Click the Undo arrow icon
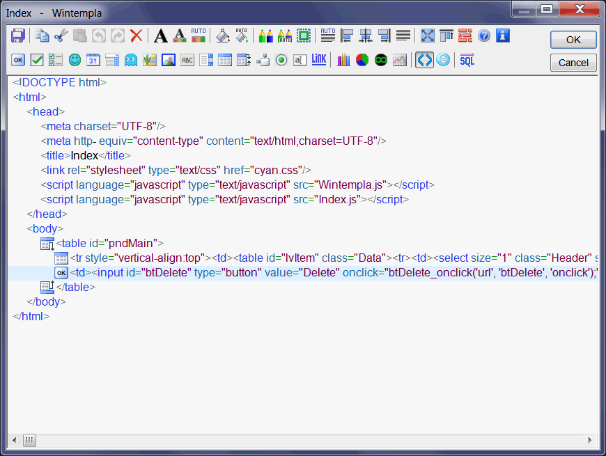The width and height of the screenshot is (606, 456). pos(98,36)
